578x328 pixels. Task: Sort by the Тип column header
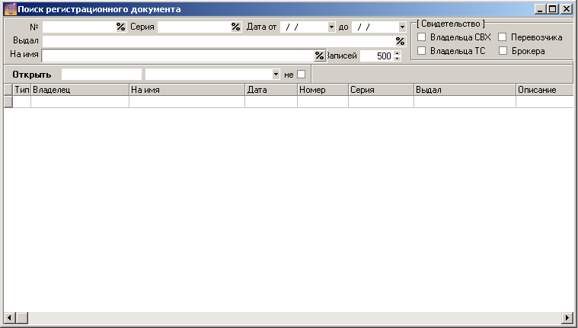(22, 90)
